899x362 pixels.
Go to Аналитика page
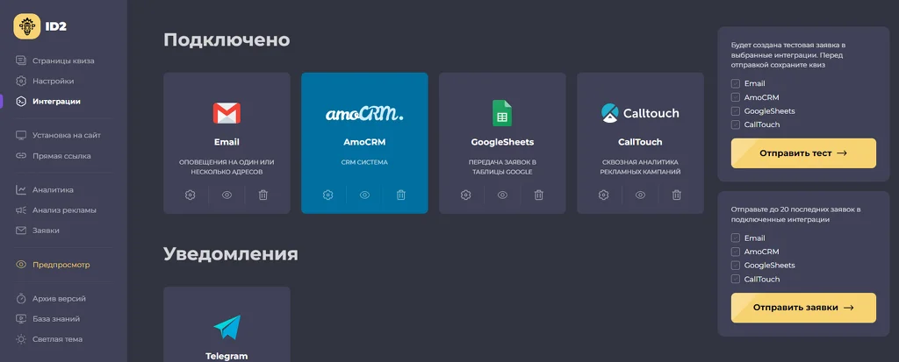click(53, 189)
